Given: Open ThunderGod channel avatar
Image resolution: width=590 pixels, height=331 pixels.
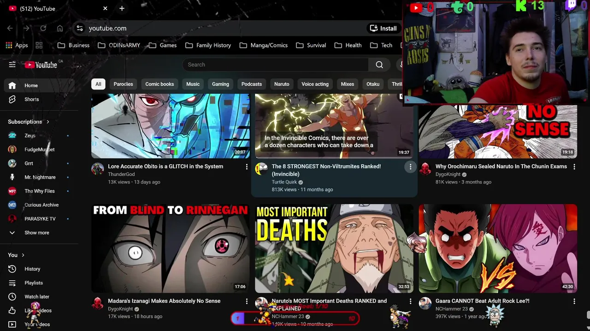Looking at the screenshot, I should click(x=98, y=169).
